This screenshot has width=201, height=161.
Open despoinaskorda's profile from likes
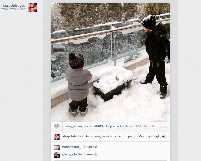tap(117, 126)
